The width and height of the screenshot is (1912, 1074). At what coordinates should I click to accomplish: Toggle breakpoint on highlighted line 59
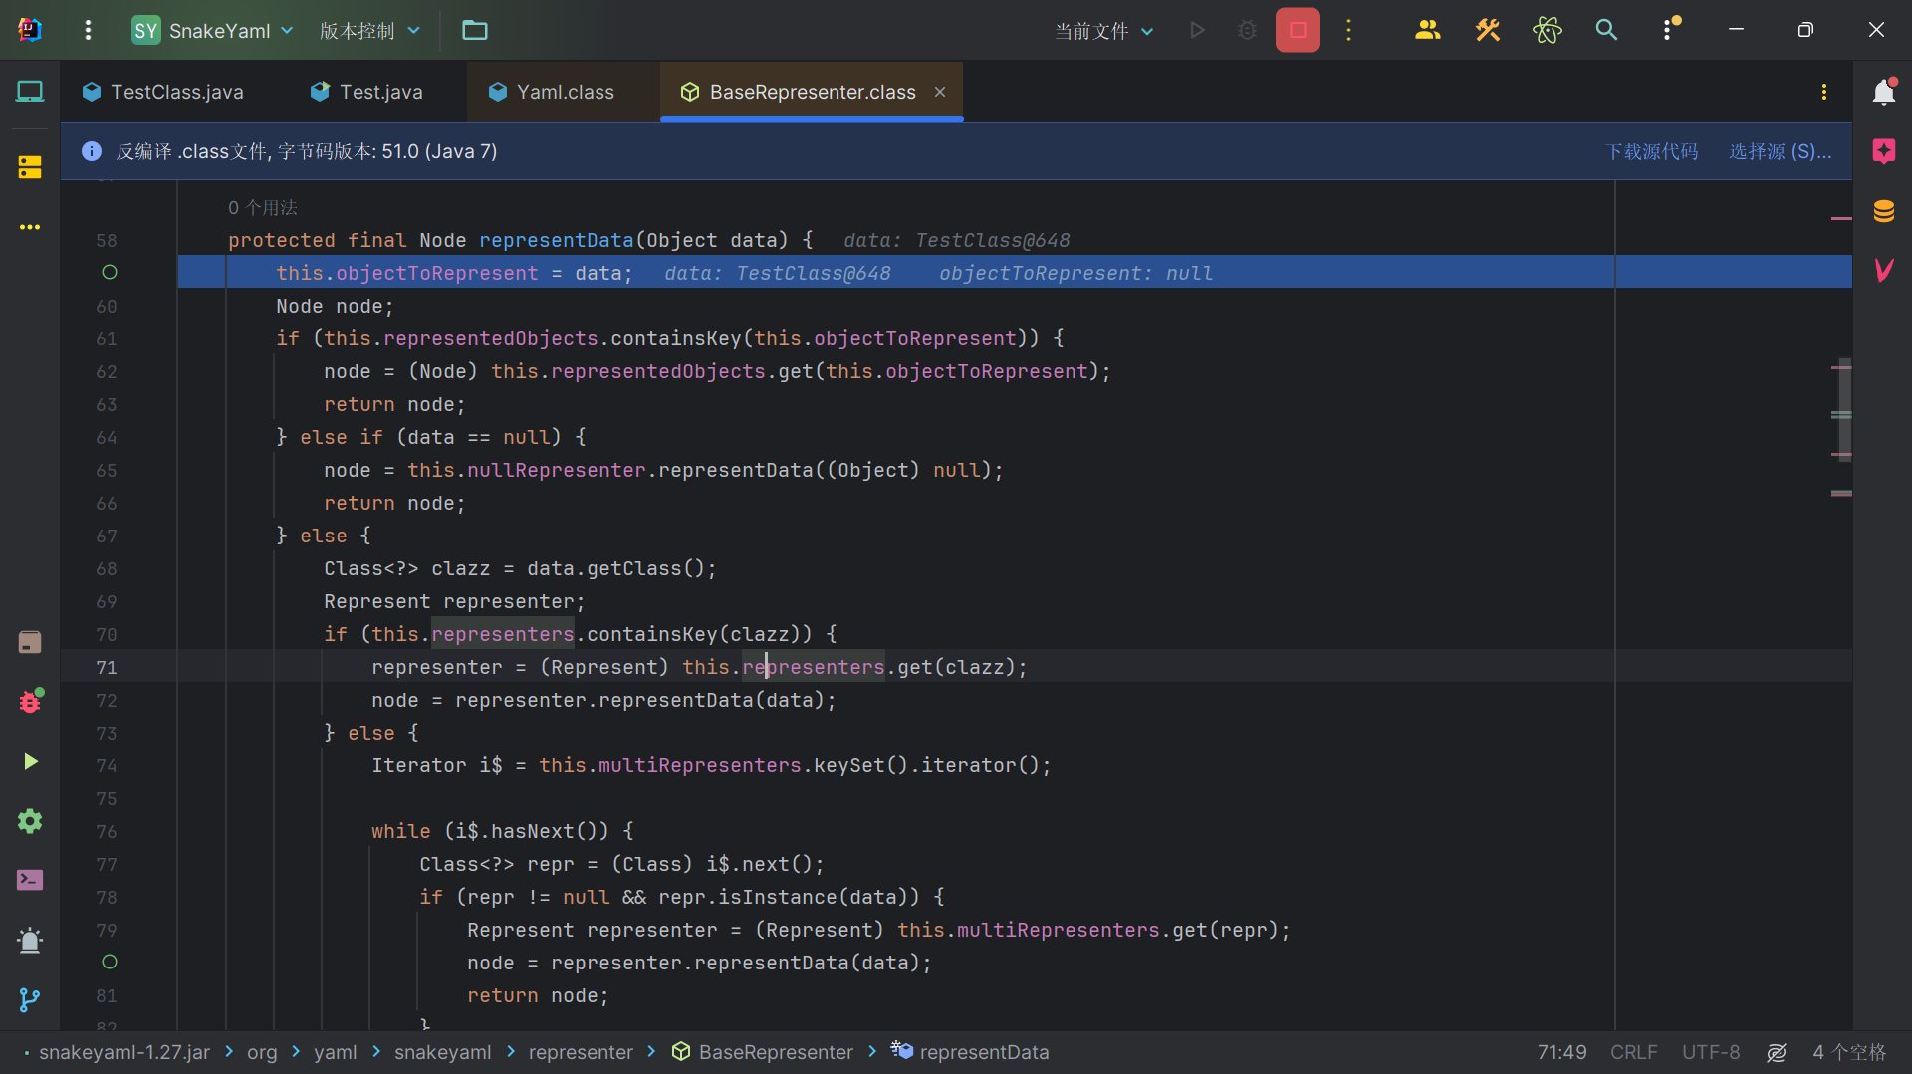tap(110, 272)
